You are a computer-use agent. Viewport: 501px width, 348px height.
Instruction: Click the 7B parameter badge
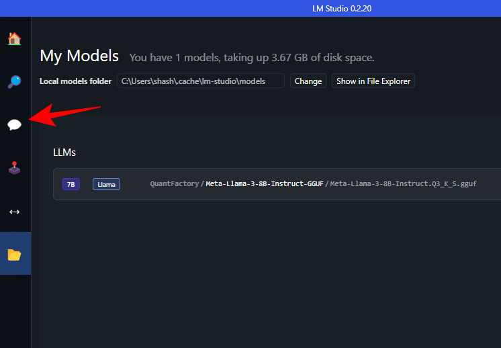[x=71, y=184]
